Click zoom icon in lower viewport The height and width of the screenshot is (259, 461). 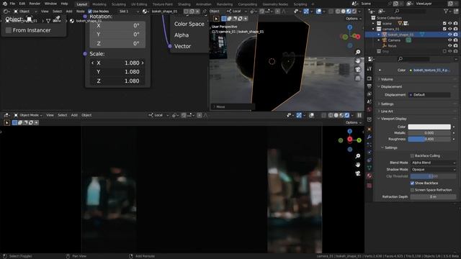[x=358, y=156]
